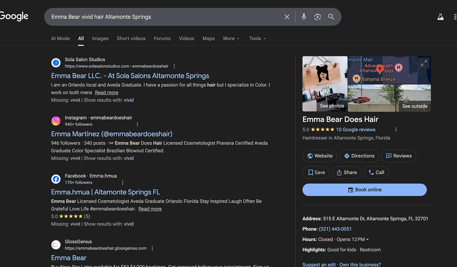Click the Instagram favicon
Image resolution: width=457 pixels, height=267 pixels.
click(56, 121)
